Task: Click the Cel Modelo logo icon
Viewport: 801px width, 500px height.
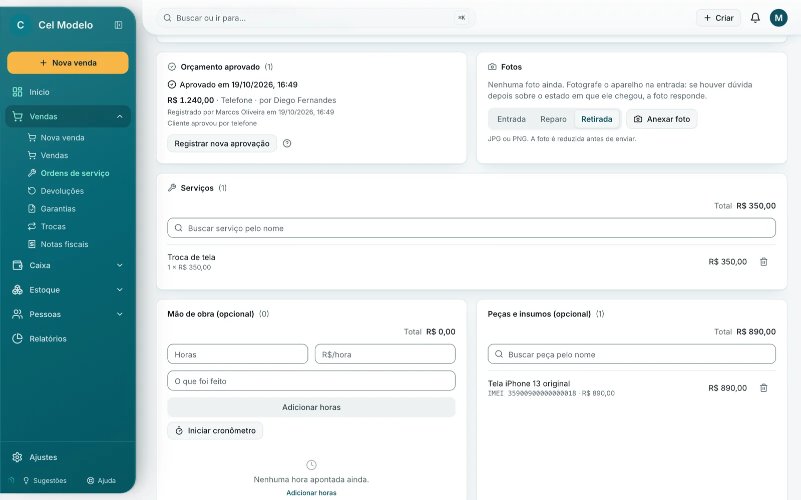Action: pos(21,25)
